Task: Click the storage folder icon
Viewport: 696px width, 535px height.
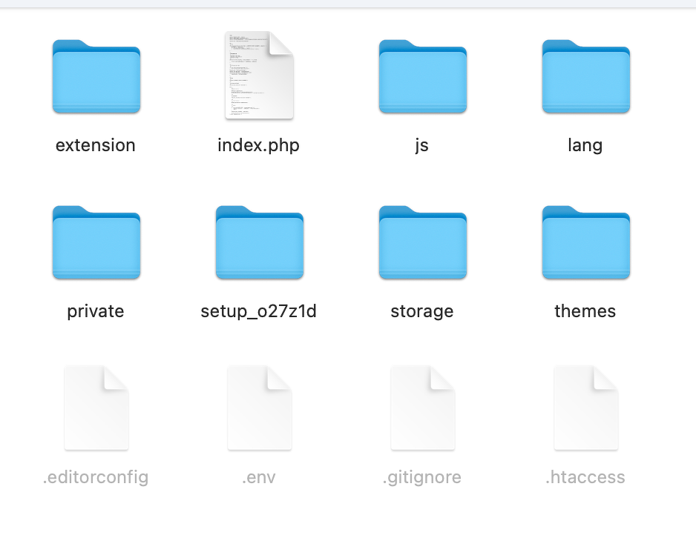Action: (x=423, y=242)
